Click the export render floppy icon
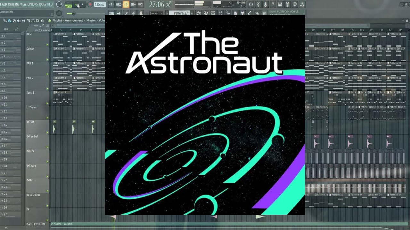Viewport: 410px width, 230px height. point(287,4)
